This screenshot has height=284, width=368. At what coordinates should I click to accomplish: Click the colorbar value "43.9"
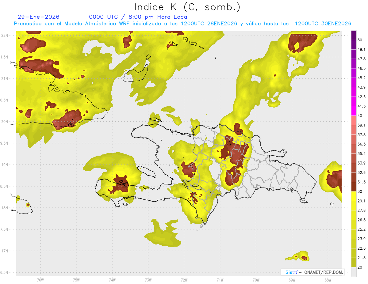tap(362, 87)
